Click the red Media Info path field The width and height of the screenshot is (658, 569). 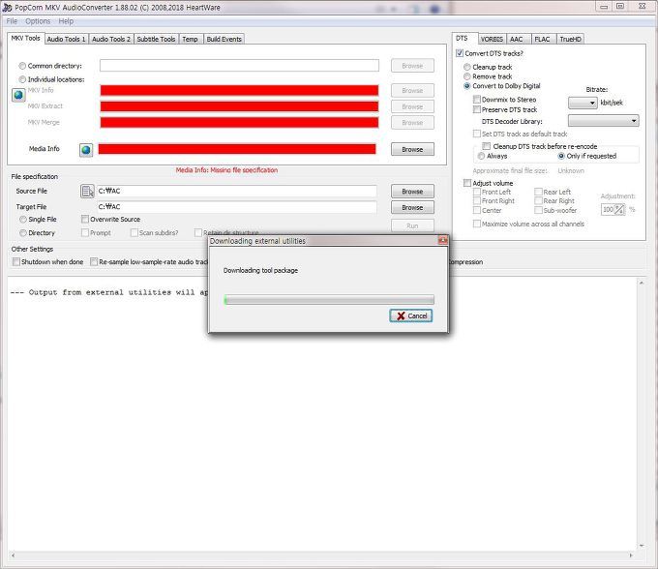237,149
